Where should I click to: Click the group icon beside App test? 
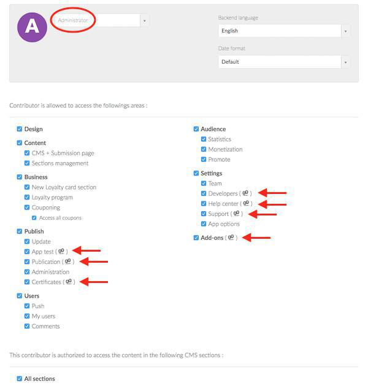pyautogui.click(x=61, y=251)
